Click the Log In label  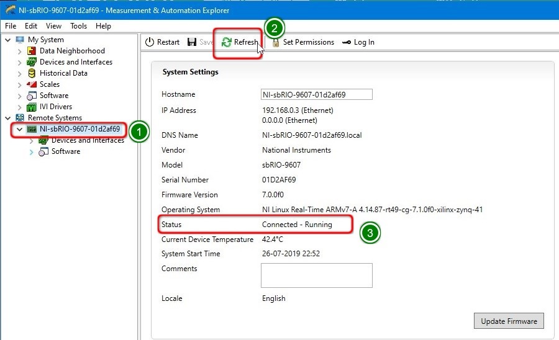364,42
